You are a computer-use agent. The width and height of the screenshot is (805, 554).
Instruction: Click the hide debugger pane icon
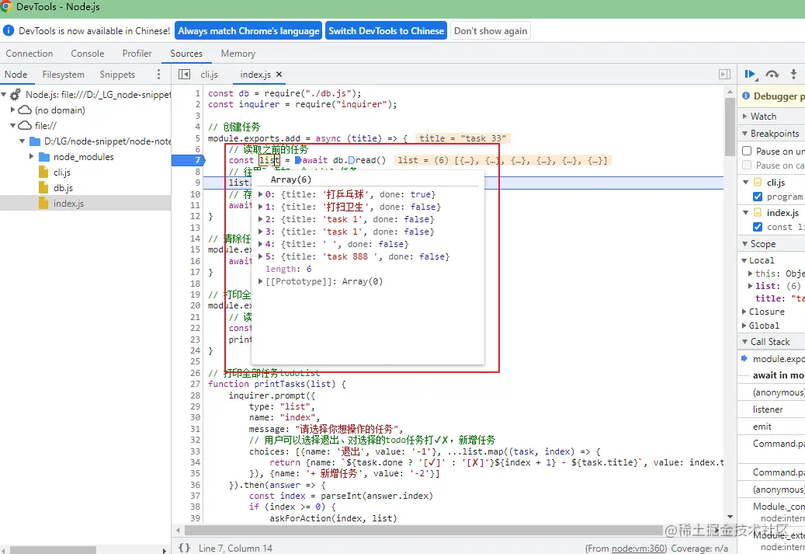click(724, 75)
